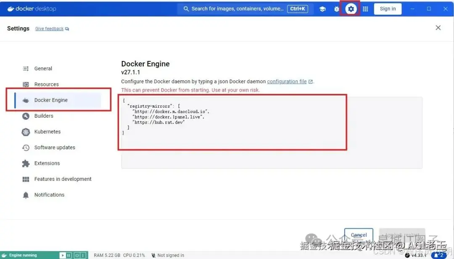The image size is (454, 259).
Task: Click the v4.33.1 version indicator
Action: [x=416, y=255]
